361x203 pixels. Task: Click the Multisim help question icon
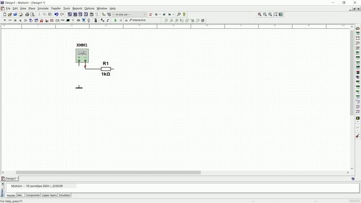tap(184, 14)
